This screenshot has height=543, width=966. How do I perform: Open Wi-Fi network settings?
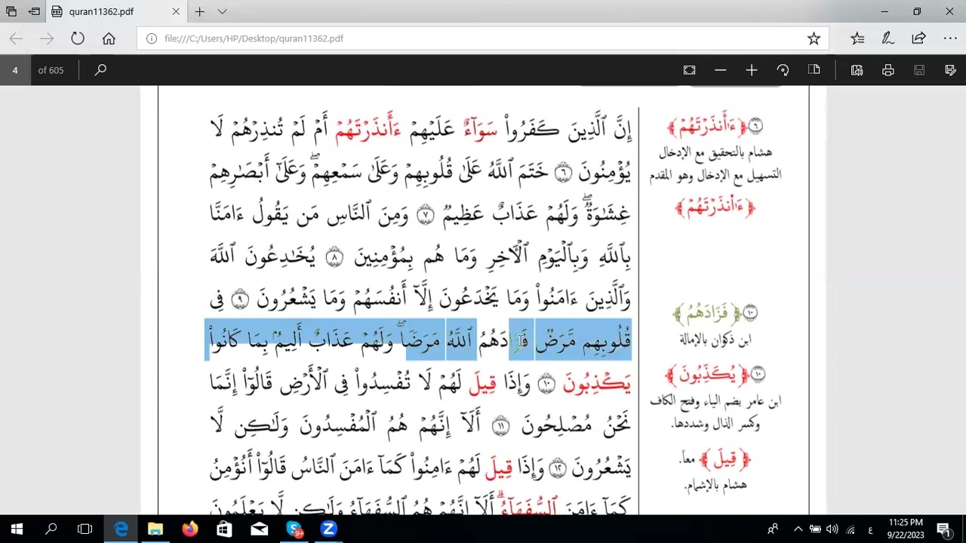[851, 529]
